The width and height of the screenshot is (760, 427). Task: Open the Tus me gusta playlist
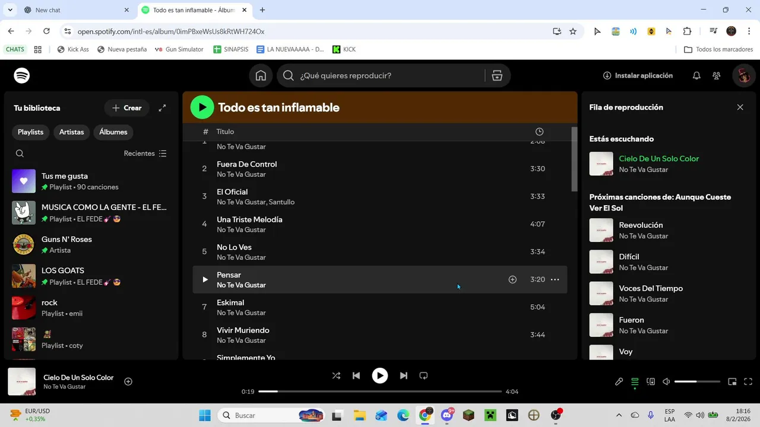91,181
